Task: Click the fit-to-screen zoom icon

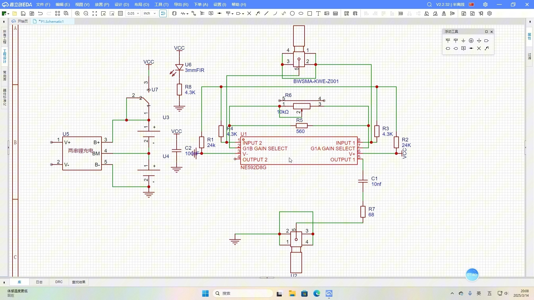Action: coord(95,13)
